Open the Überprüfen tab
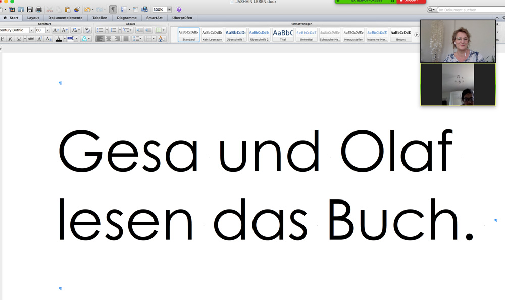 [182, 18]
